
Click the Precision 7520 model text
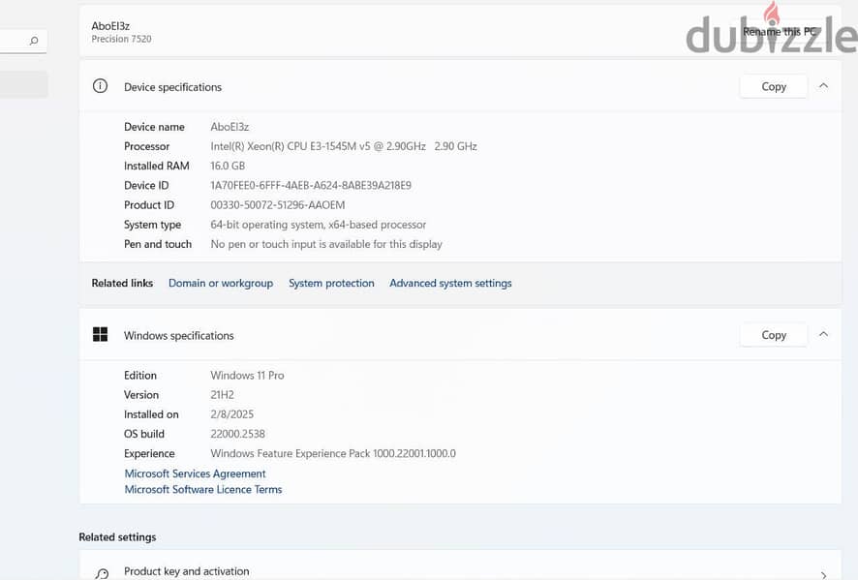(121, 39)
